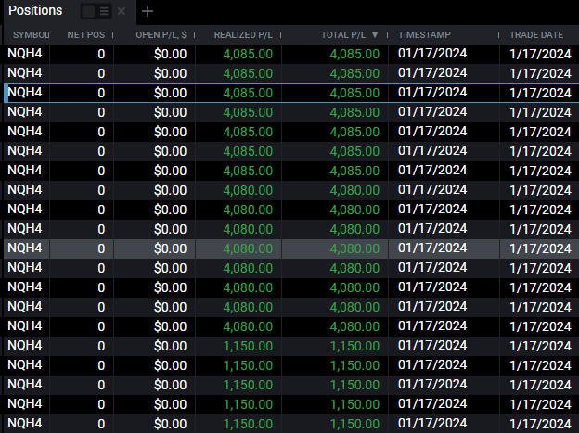Click realized 4,085.00 in the blue-outlined selected row

coord(248,93)
